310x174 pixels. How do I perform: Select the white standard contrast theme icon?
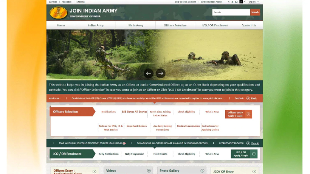pyautogui.click(x=244, y=2)
